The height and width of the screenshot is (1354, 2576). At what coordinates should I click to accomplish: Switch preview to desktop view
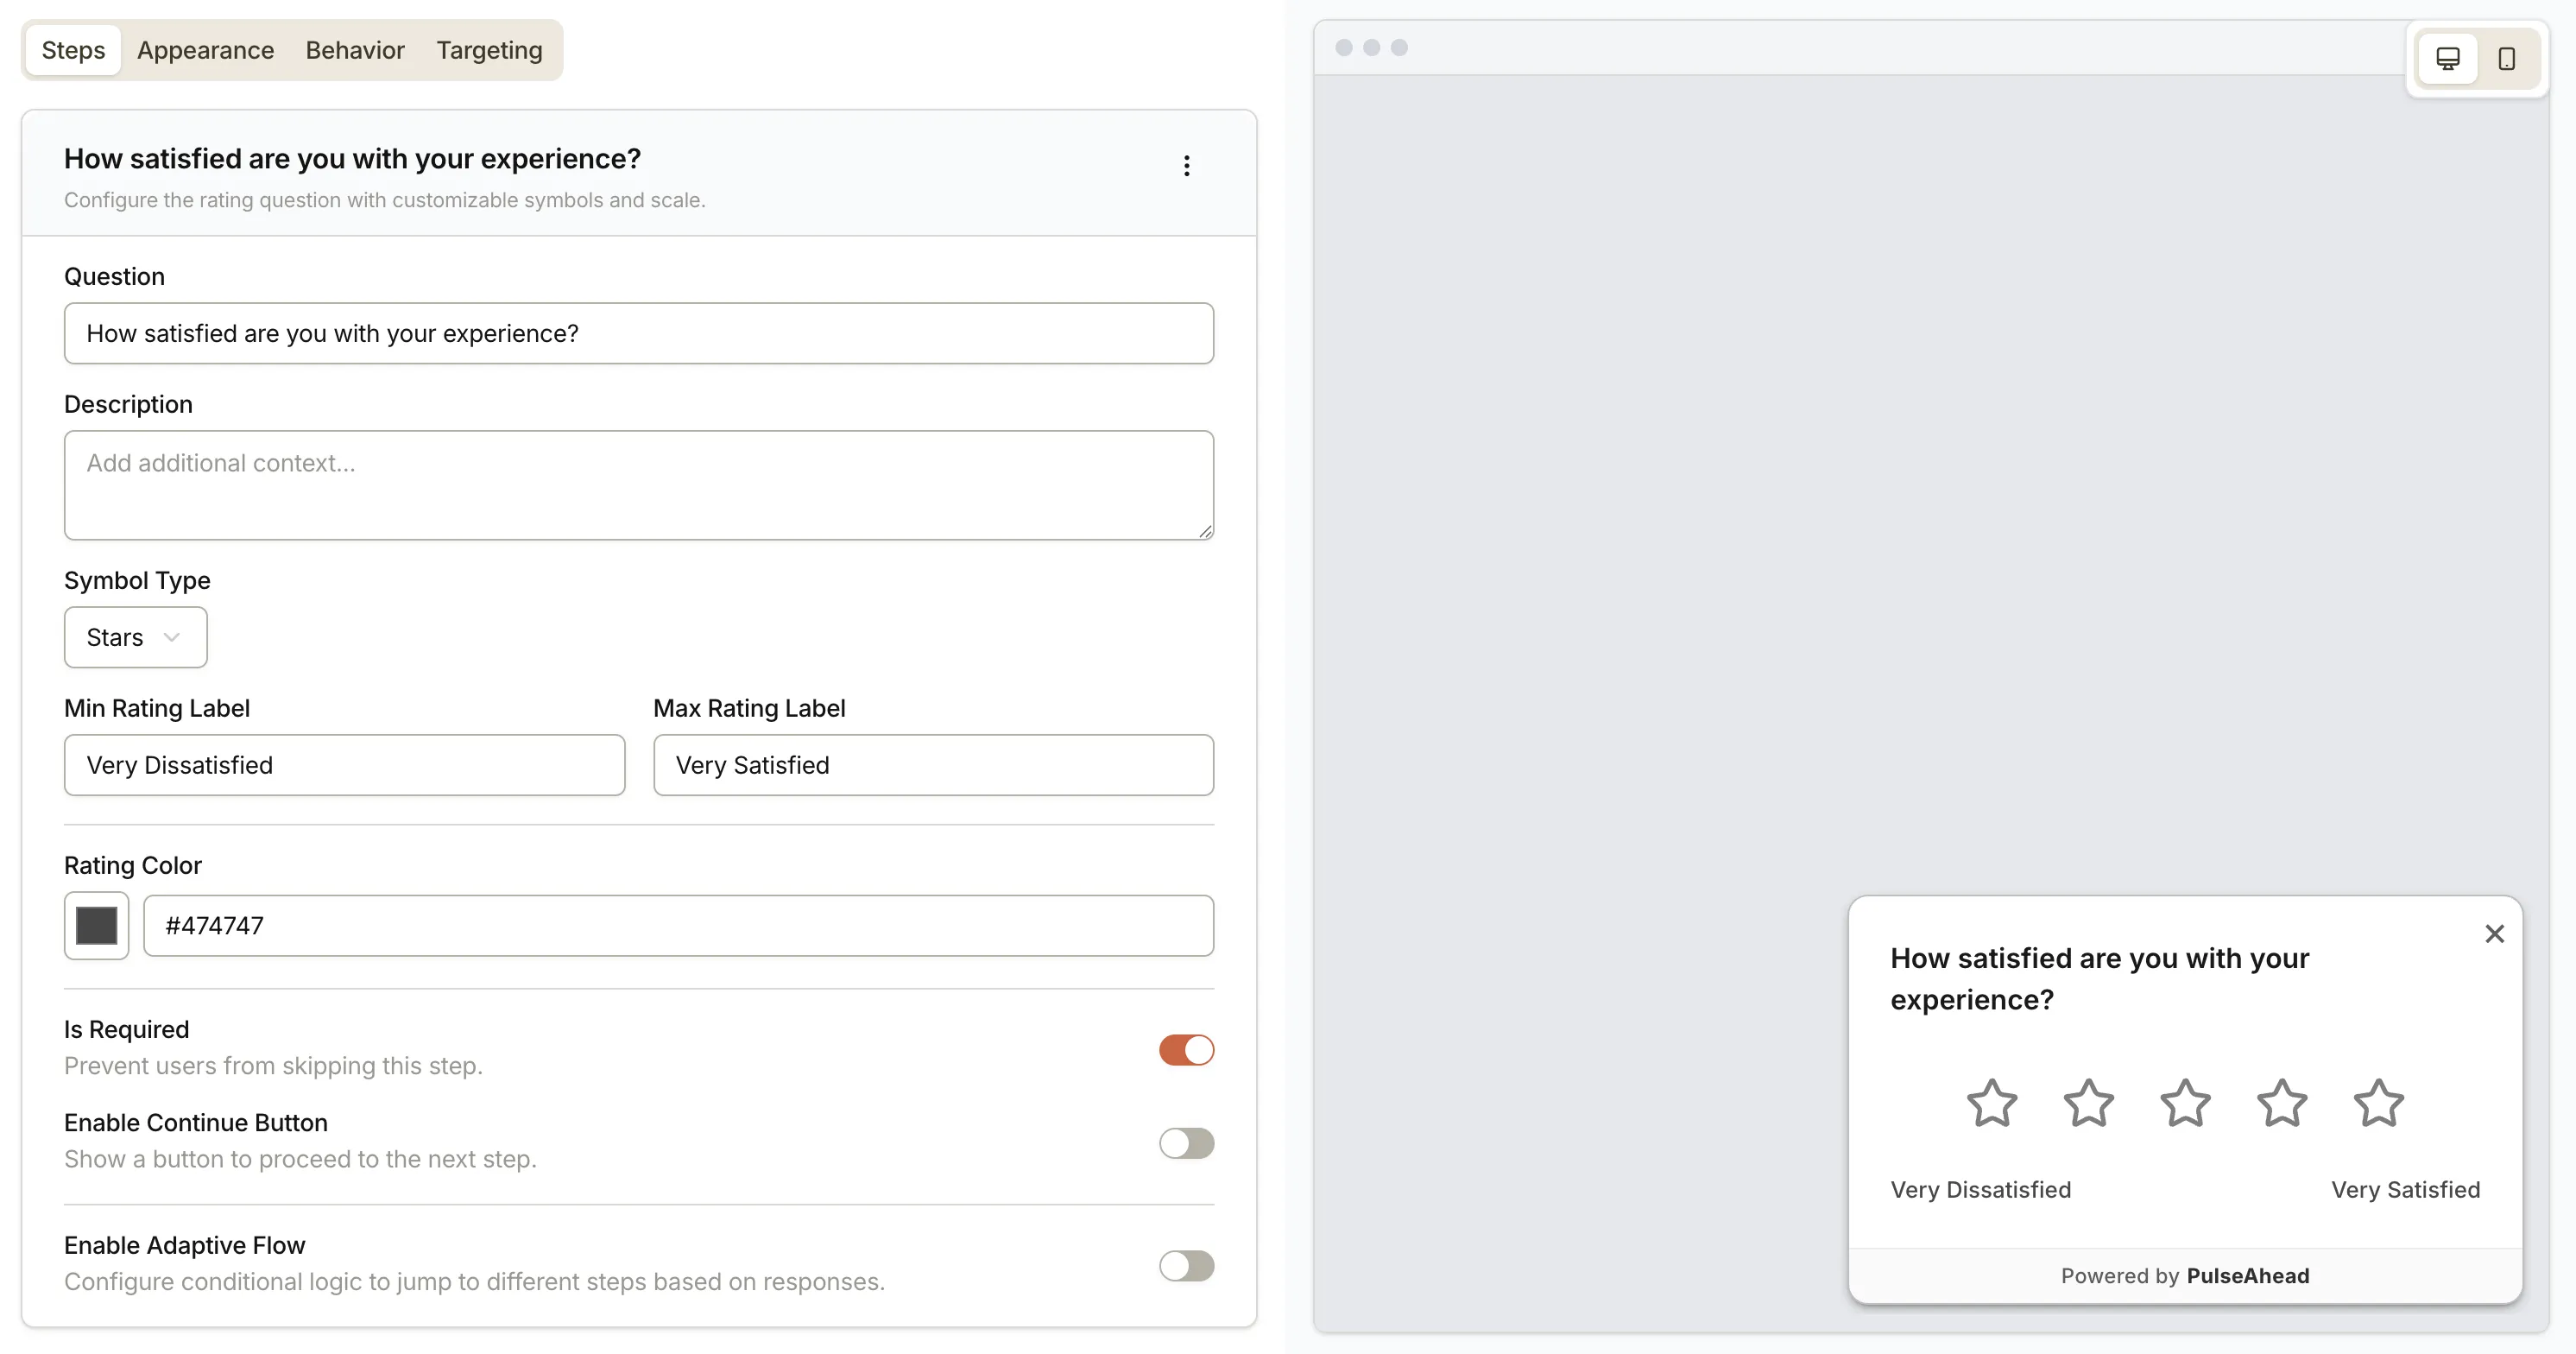click(x=2447, y=59)
